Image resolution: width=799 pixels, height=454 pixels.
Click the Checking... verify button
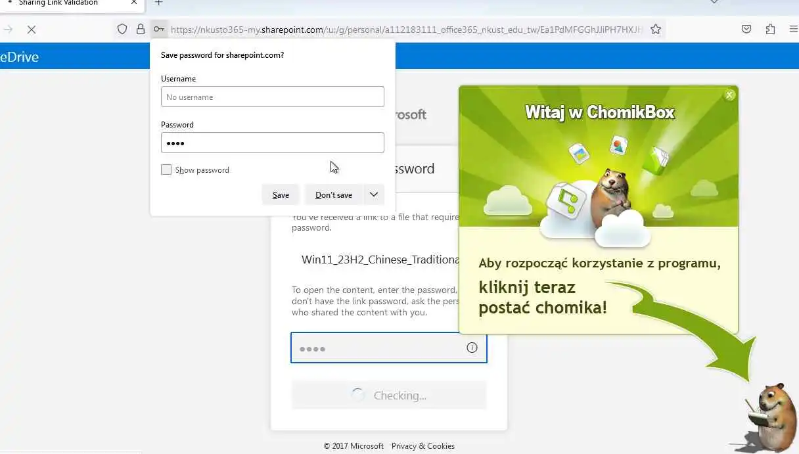point(389,396)
